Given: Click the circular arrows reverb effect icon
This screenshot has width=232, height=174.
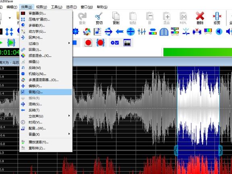Looking at the screenshot, I should 108,32.
